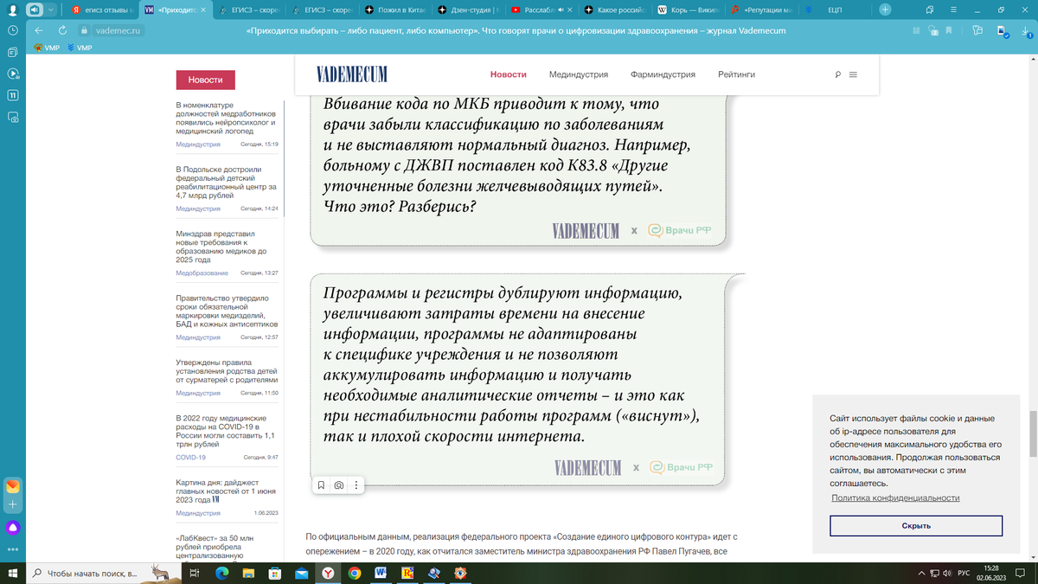1038x584 pixels.
Task: Open Google Chrome from the taskbar
Action: [x=355, y=573]
